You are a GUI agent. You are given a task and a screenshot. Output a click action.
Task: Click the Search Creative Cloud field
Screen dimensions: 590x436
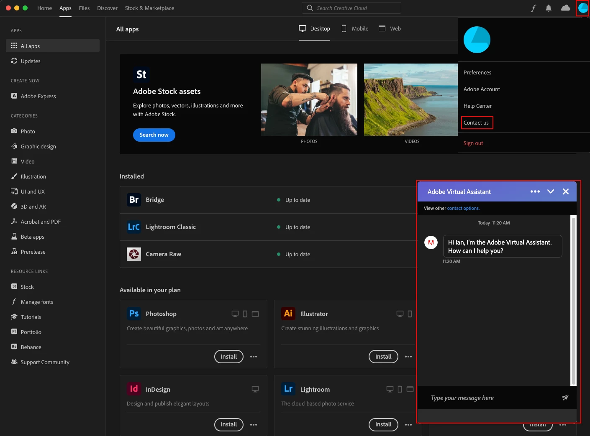[351, 8]
